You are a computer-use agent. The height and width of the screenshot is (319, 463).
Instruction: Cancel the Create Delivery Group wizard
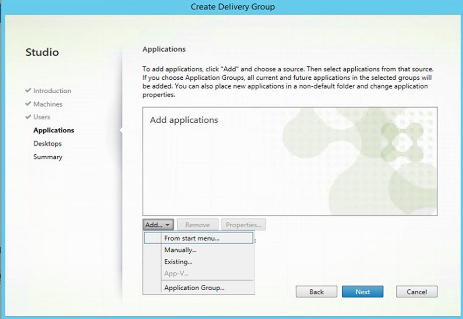(416, 291)
